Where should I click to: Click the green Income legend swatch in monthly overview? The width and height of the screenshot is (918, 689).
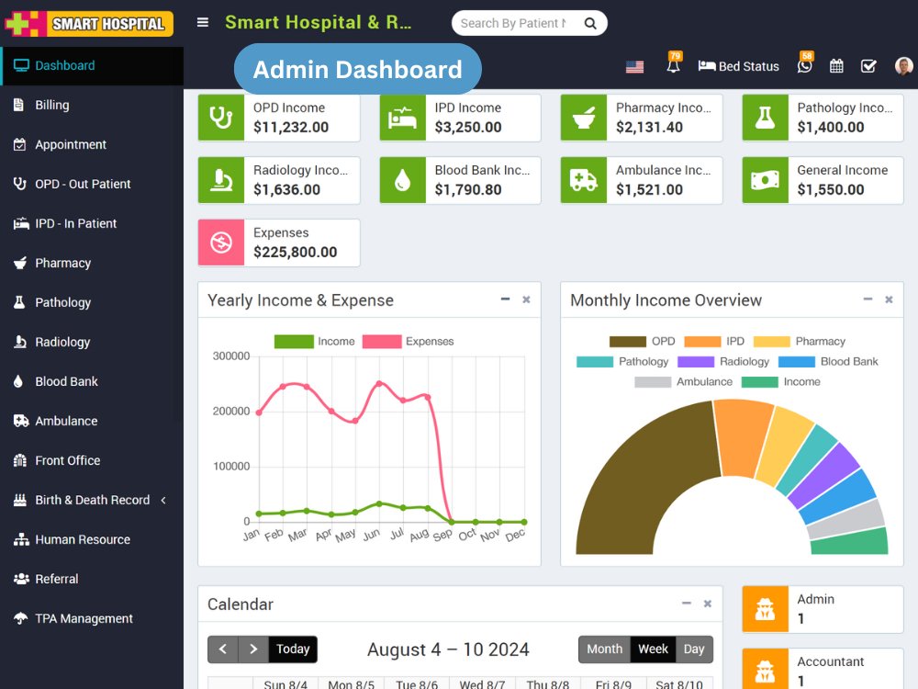click(759, 382)
